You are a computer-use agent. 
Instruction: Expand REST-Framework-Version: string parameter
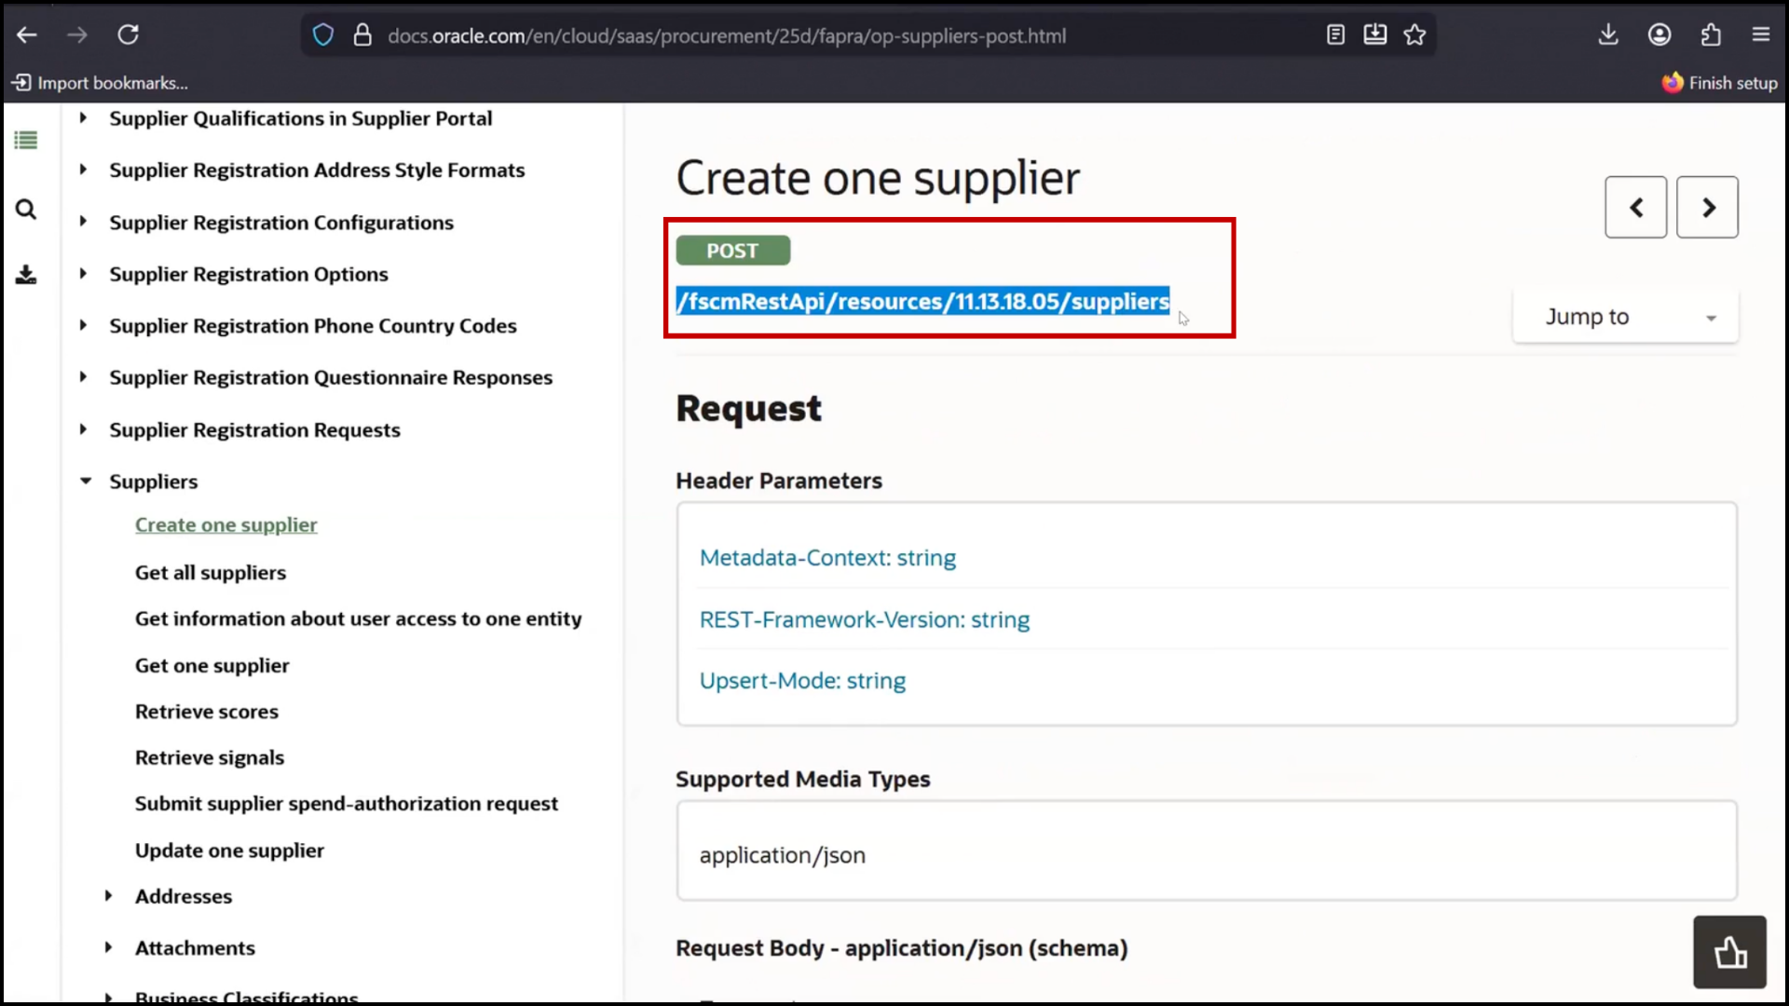(x=865, y=620)
